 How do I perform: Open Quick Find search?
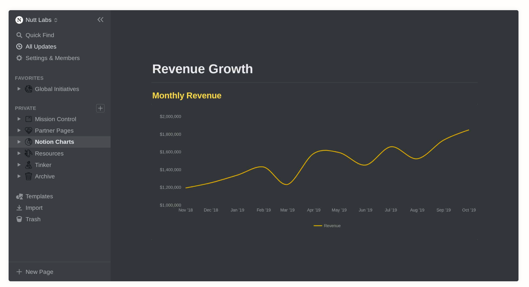coord(19,35)
